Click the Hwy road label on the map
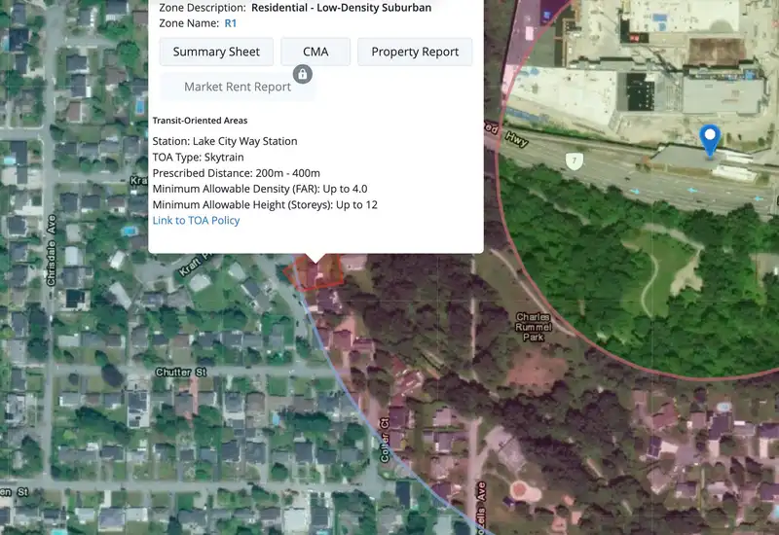779x535 pixels. point(516,139)
